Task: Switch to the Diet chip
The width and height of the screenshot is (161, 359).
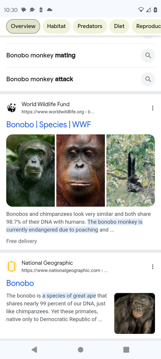Action: [119, 26]
